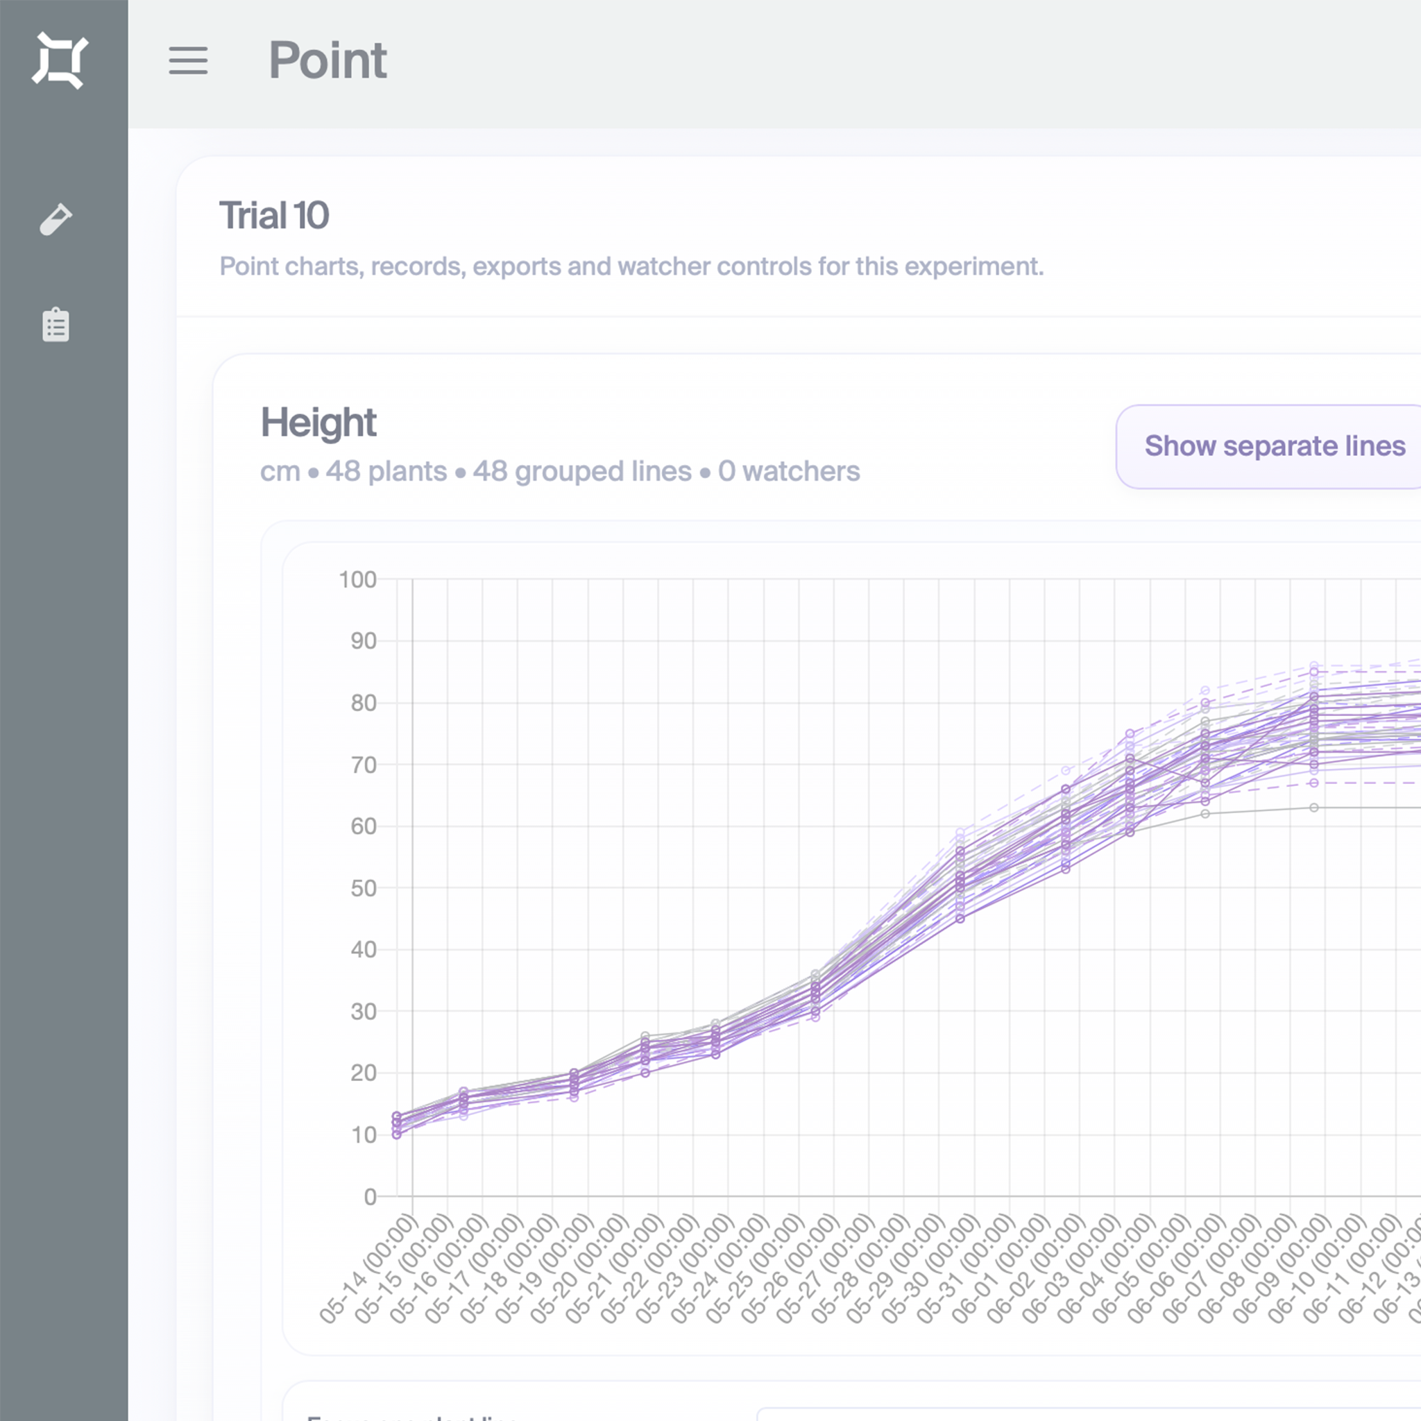Click the 90 y-axis label
The image size is (1421, 1421).
coord(364,641)
